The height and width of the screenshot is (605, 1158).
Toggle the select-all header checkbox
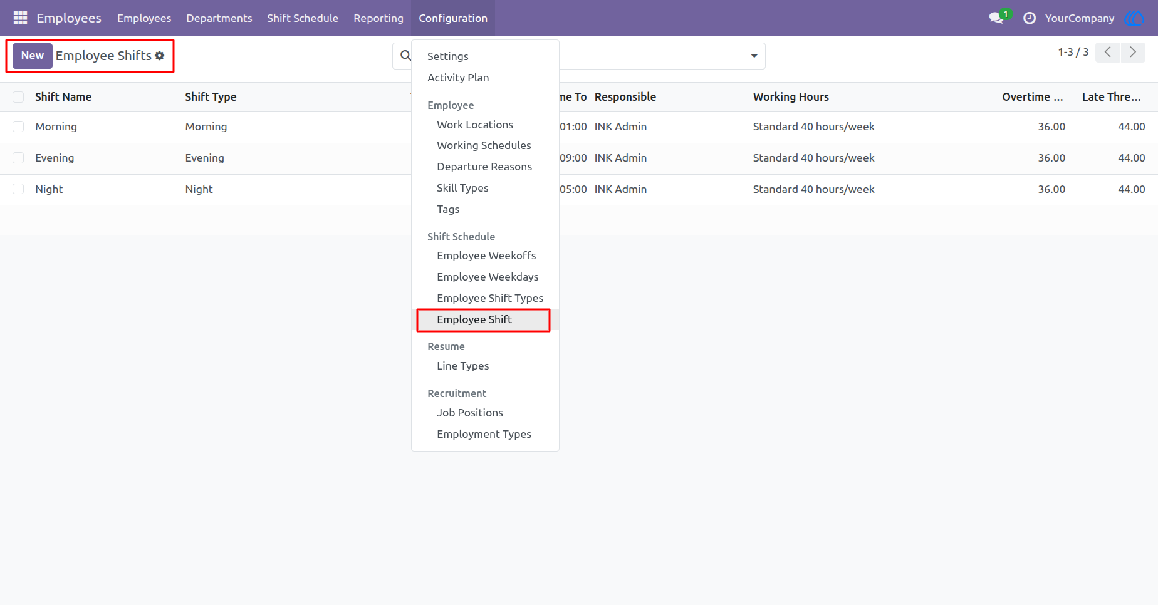click(x=18, y=97)
